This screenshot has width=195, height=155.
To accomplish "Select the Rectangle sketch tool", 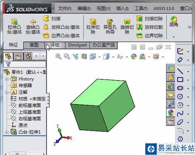I will pos(180,80).
